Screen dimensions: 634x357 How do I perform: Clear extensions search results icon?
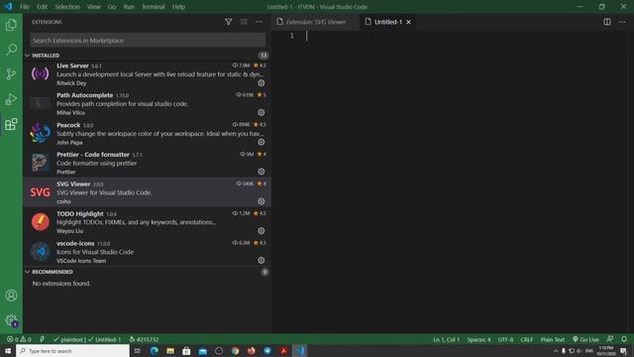pos(244,22)
